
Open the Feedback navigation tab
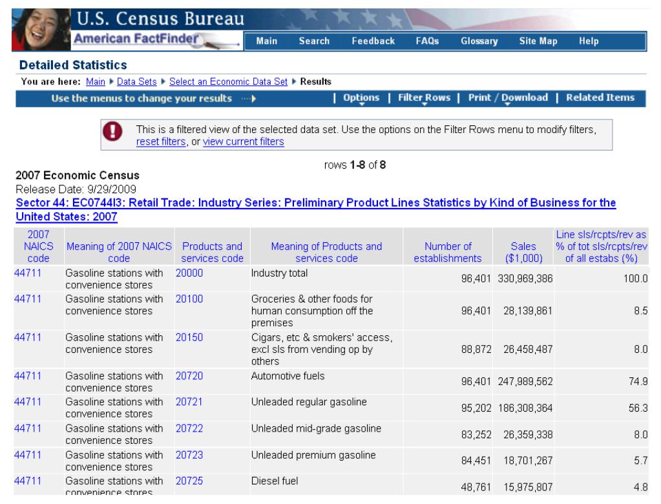[373, 41]
